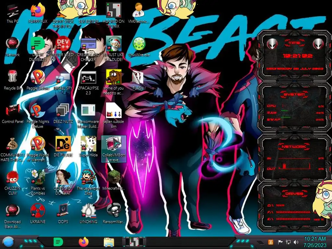Launch Plants vs Zombies
Image resolution: width=332 pixels, height=249 pixels.
pyautogui.click(x=38, y=183)
